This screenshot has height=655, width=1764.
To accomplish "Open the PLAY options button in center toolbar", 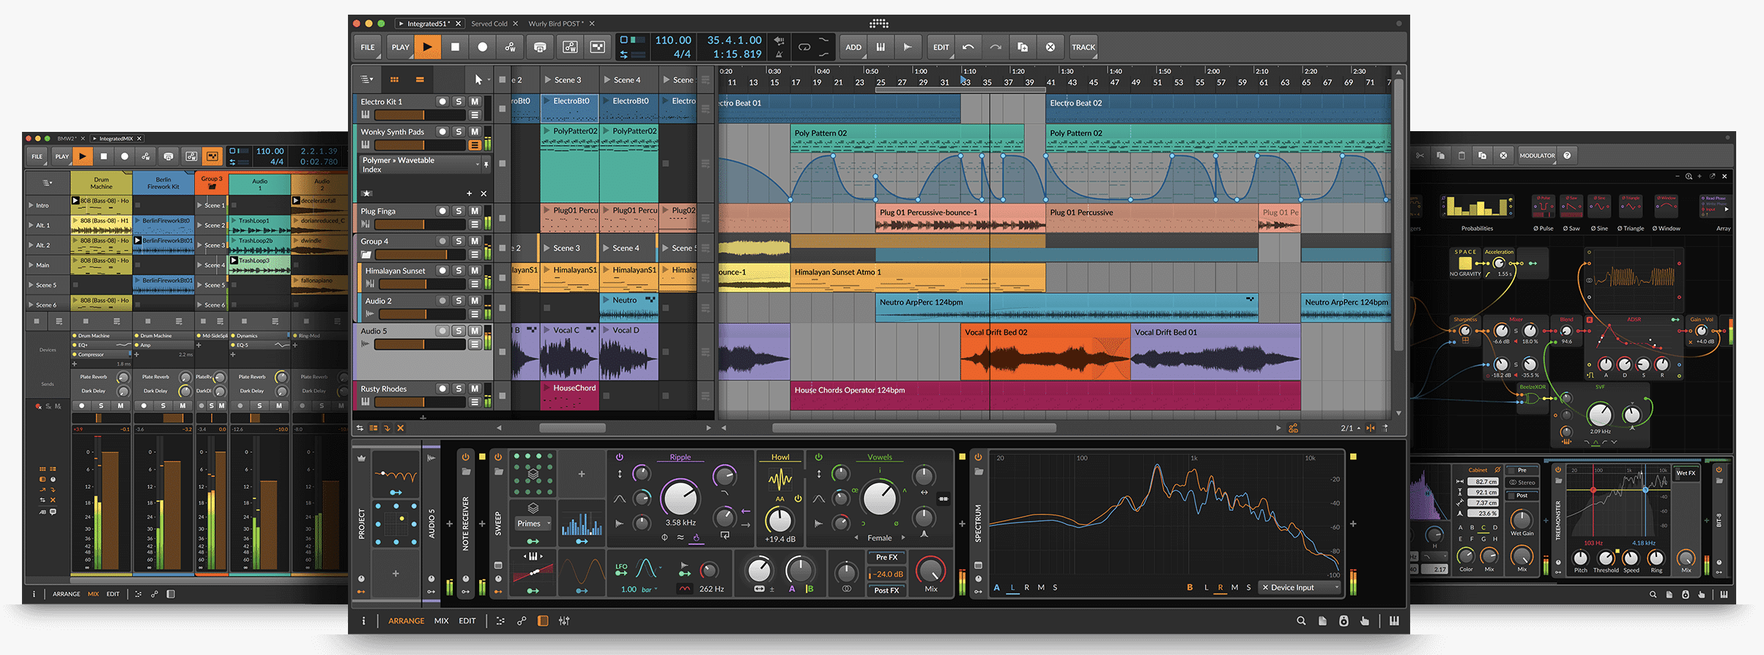I will click(x=401, y=47).
